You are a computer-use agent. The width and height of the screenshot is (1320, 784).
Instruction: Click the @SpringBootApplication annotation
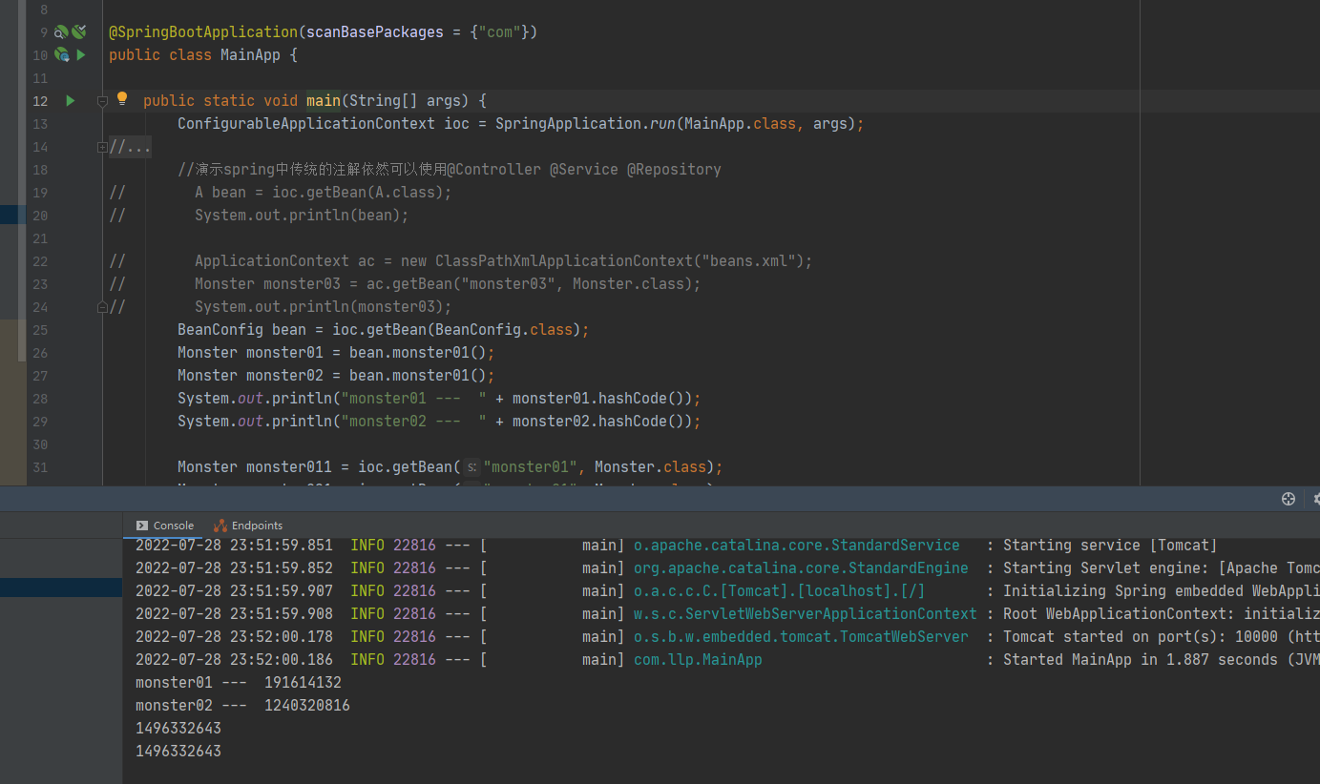(203, 32)
